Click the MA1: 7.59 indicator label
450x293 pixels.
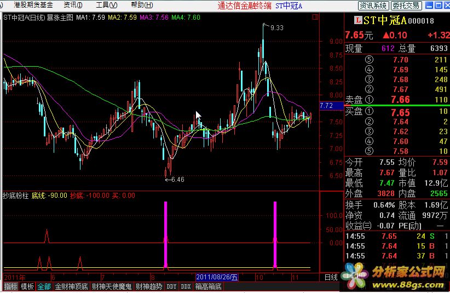pyautogui.click(x=90, y=18)
